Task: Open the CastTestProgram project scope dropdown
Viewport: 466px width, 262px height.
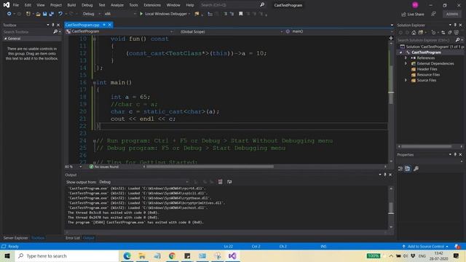Action: point(119,31)
